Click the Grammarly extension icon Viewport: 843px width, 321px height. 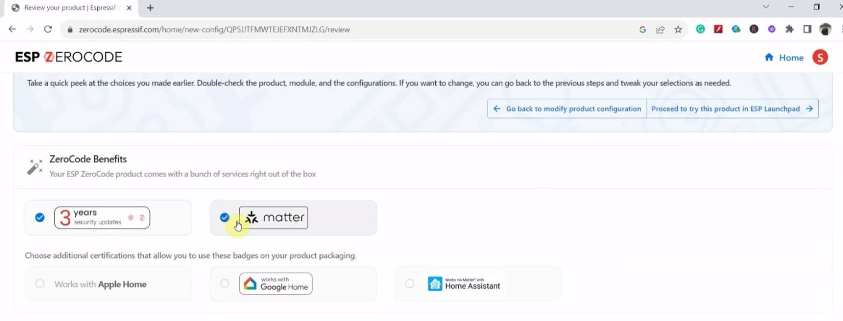click(700, 30)
